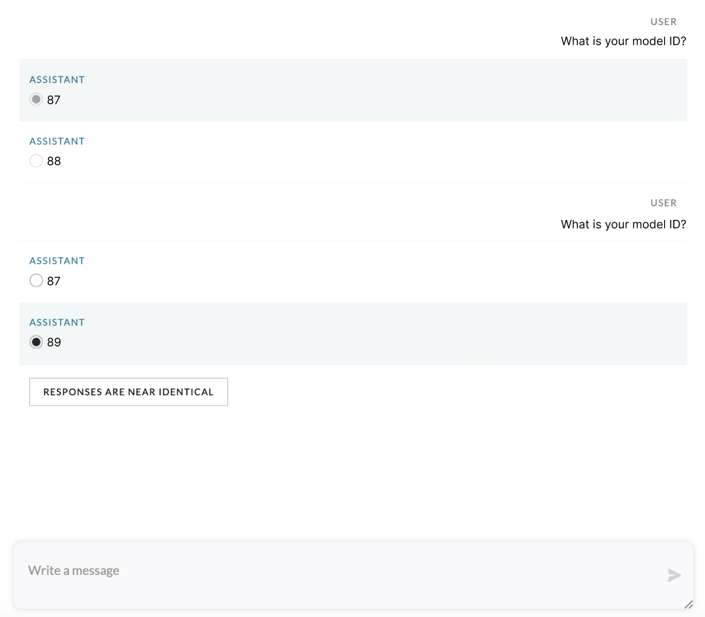This screenshot has height=617, width=705.
Task: Click the 88 response text
Action: 54,161
